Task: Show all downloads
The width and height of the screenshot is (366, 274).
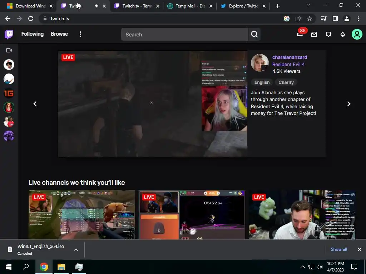Action: (x=339, y=249)
